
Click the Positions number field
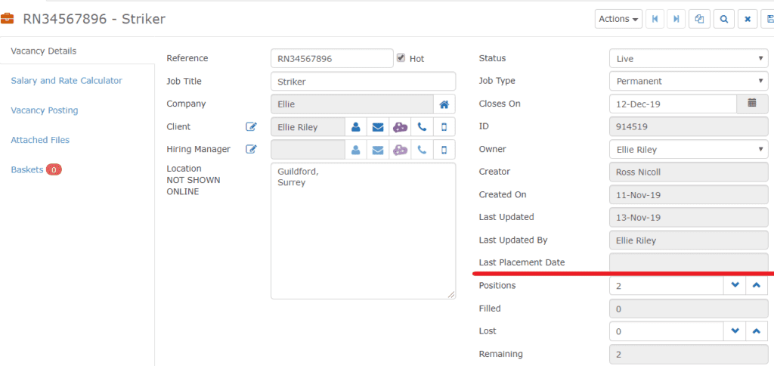[667, 286]
